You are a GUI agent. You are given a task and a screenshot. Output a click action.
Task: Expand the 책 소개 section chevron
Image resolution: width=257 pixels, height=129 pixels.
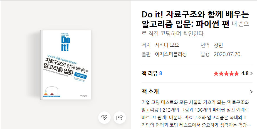tap(251, 92)
